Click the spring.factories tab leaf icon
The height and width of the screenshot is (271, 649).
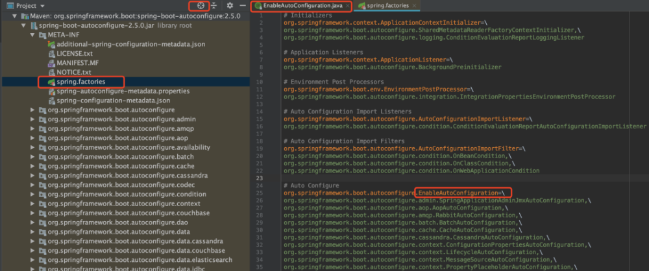point(361,6)
